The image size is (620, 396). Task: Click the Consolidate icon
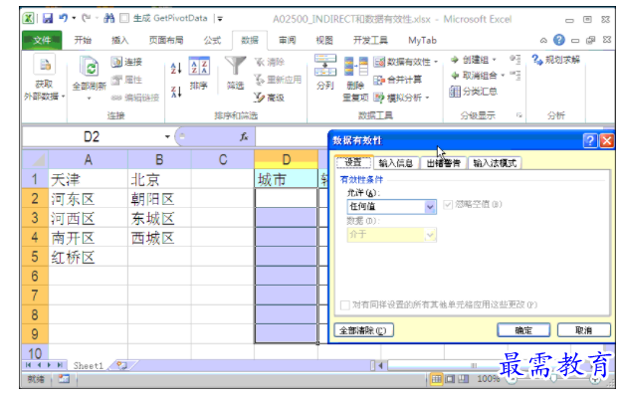[379, 80]
